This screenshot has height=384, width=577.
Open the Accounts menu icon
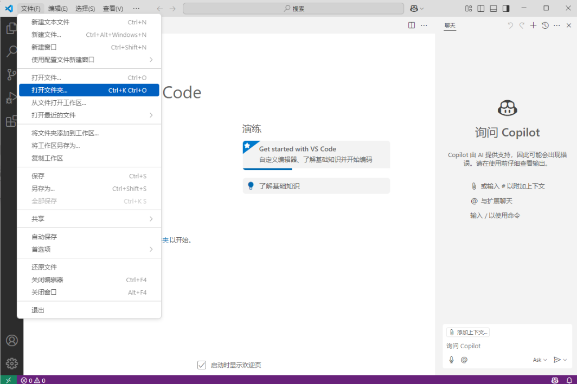(x=12, y=341)
